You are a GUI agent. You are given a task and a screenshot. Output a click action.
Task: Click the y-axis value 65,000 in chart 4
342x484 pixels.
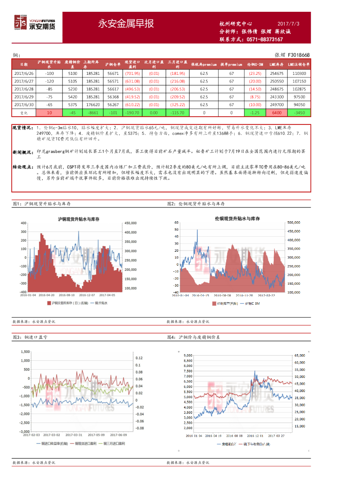pyautogui.click(x=300, y=355)
